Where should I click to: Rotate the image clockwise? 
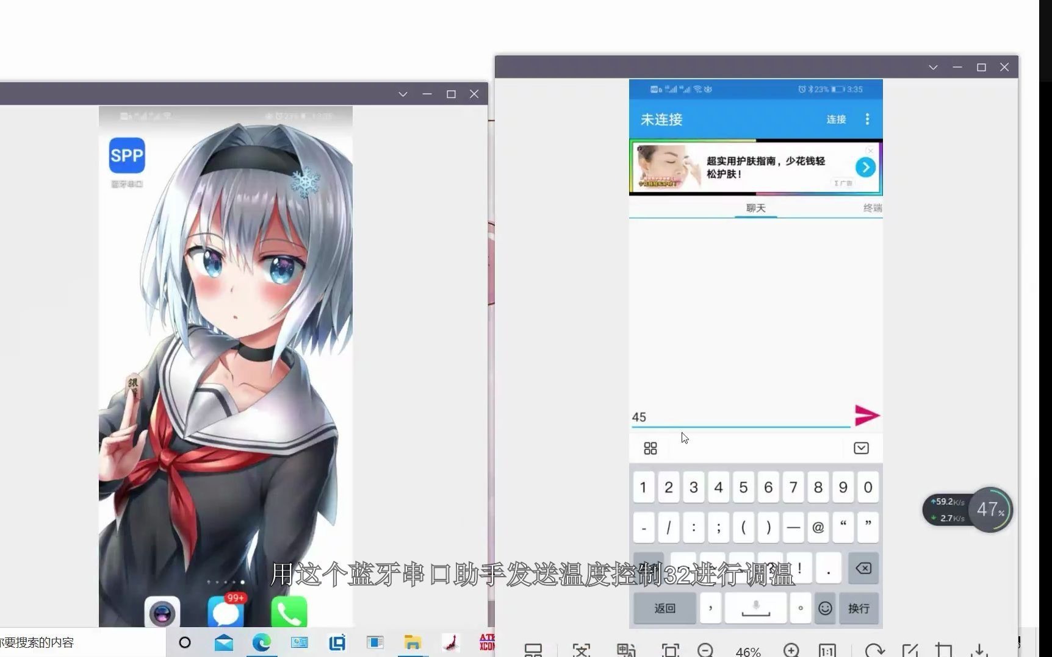[x=874, y=650]
